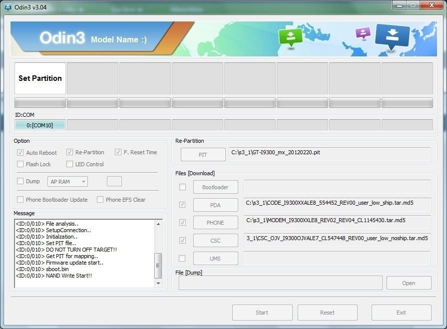Enable Phone Bootloader Update
447x329 pixels.
coord(20,199)
